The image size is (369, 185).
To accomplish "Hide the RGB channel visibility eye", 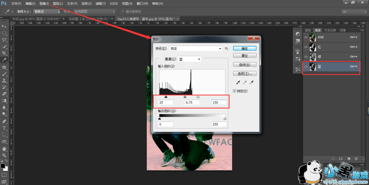I will click(x=306, y=37).
